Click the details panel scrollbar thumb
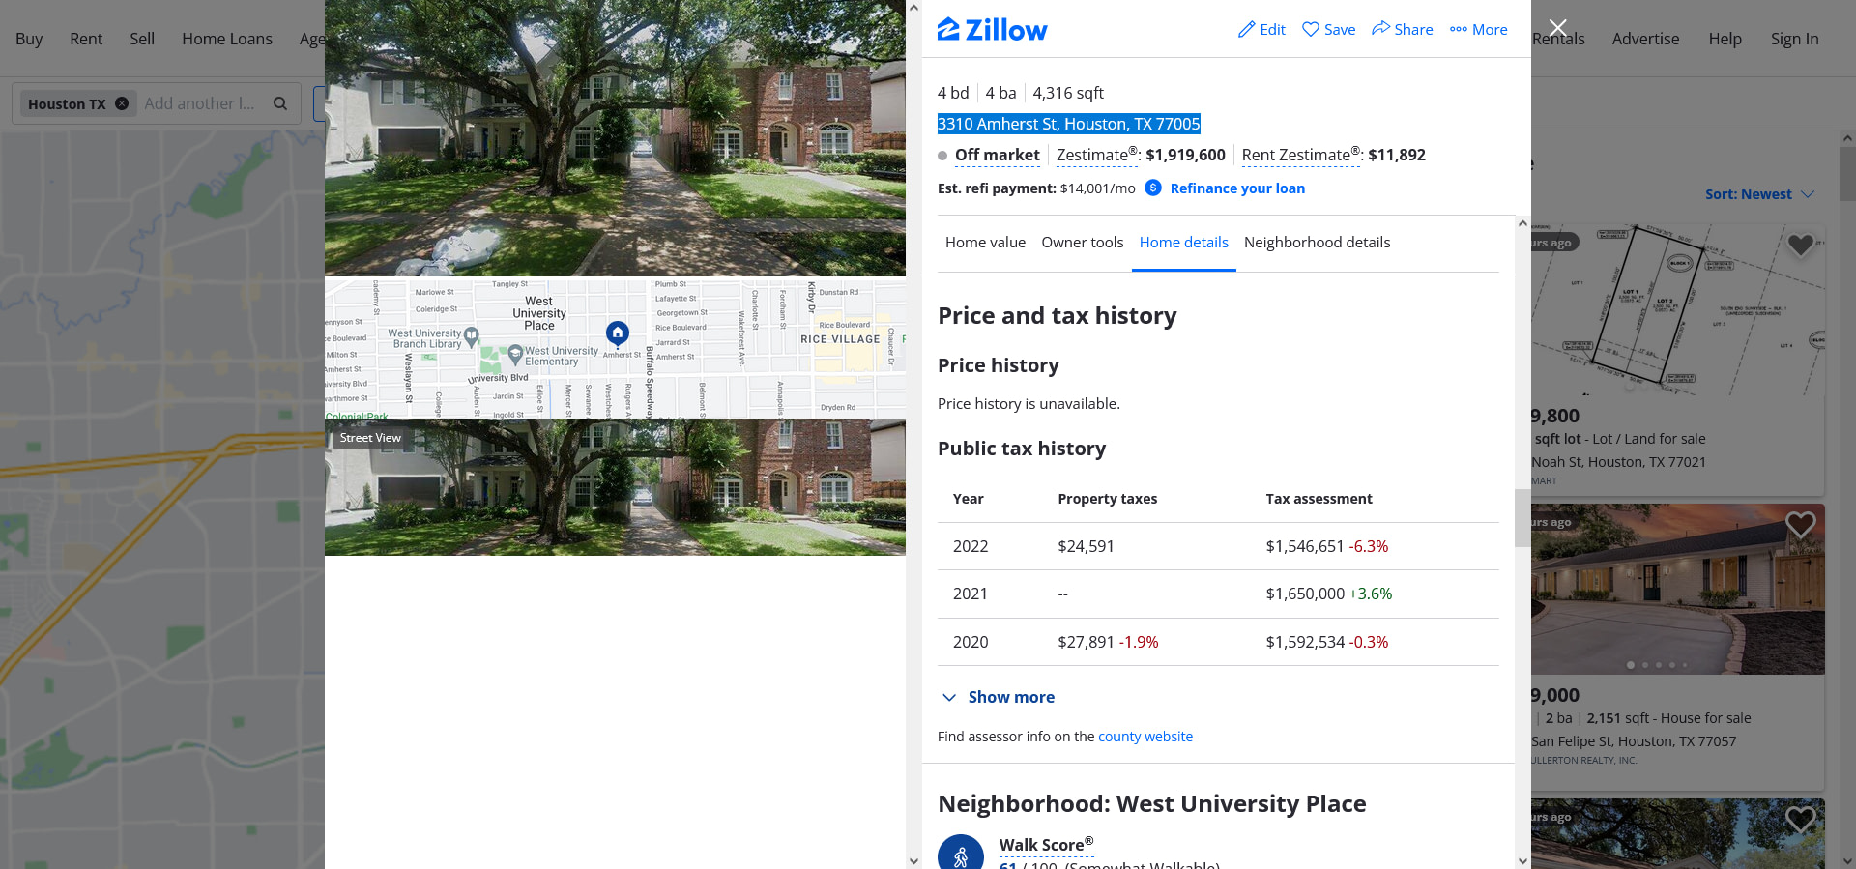The height and width of the screenshot is (869, 1856). pyautogui.click(x=1522, y=518)
